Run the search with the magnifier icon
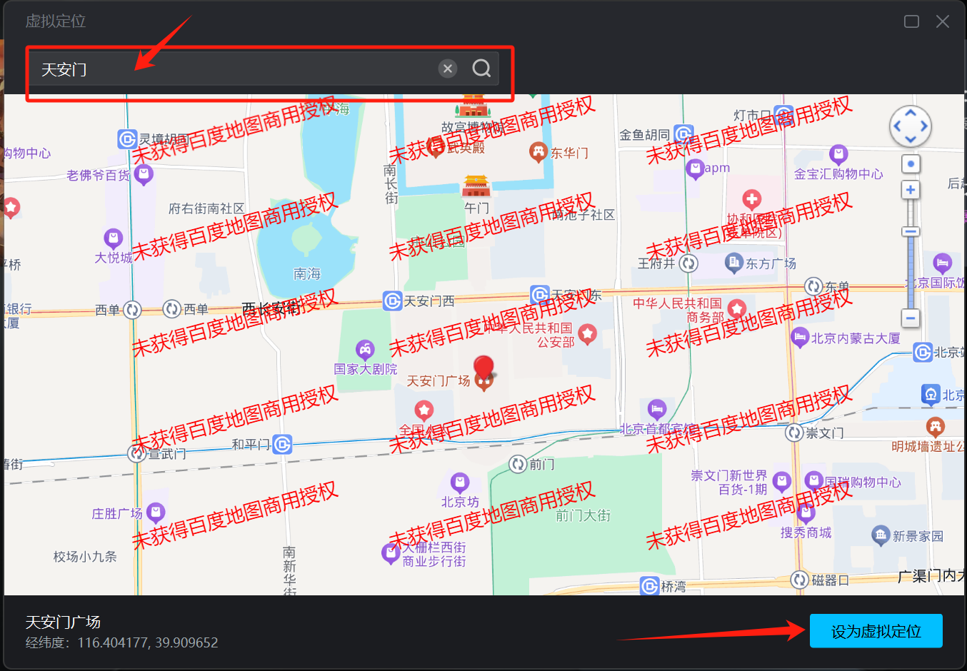This screenshot has width=967, height=671. click(481, 69)
